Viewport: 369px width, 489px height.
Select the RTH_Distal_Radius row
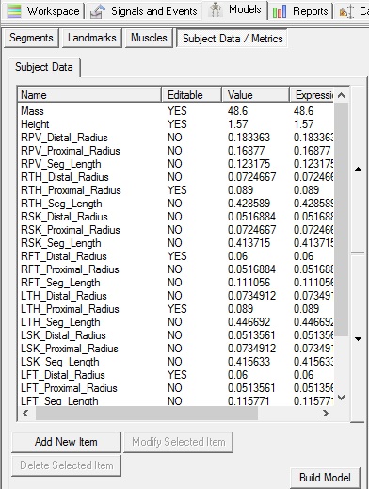point(176,177)
